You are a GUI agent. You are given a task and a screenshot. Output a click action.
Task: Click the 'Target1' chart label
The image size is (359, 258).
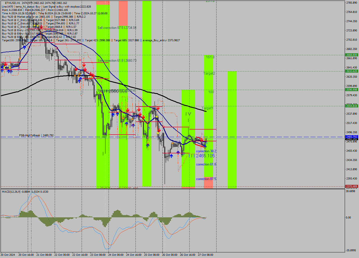[x=208, y=108]
